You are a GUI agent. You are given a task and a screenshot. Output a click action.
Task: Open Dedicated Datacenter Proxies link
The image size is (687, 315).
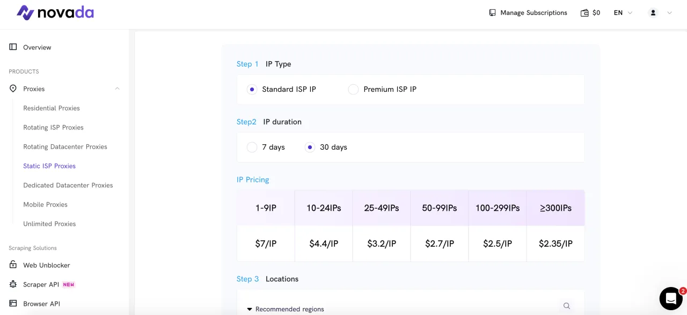[68, 186]
